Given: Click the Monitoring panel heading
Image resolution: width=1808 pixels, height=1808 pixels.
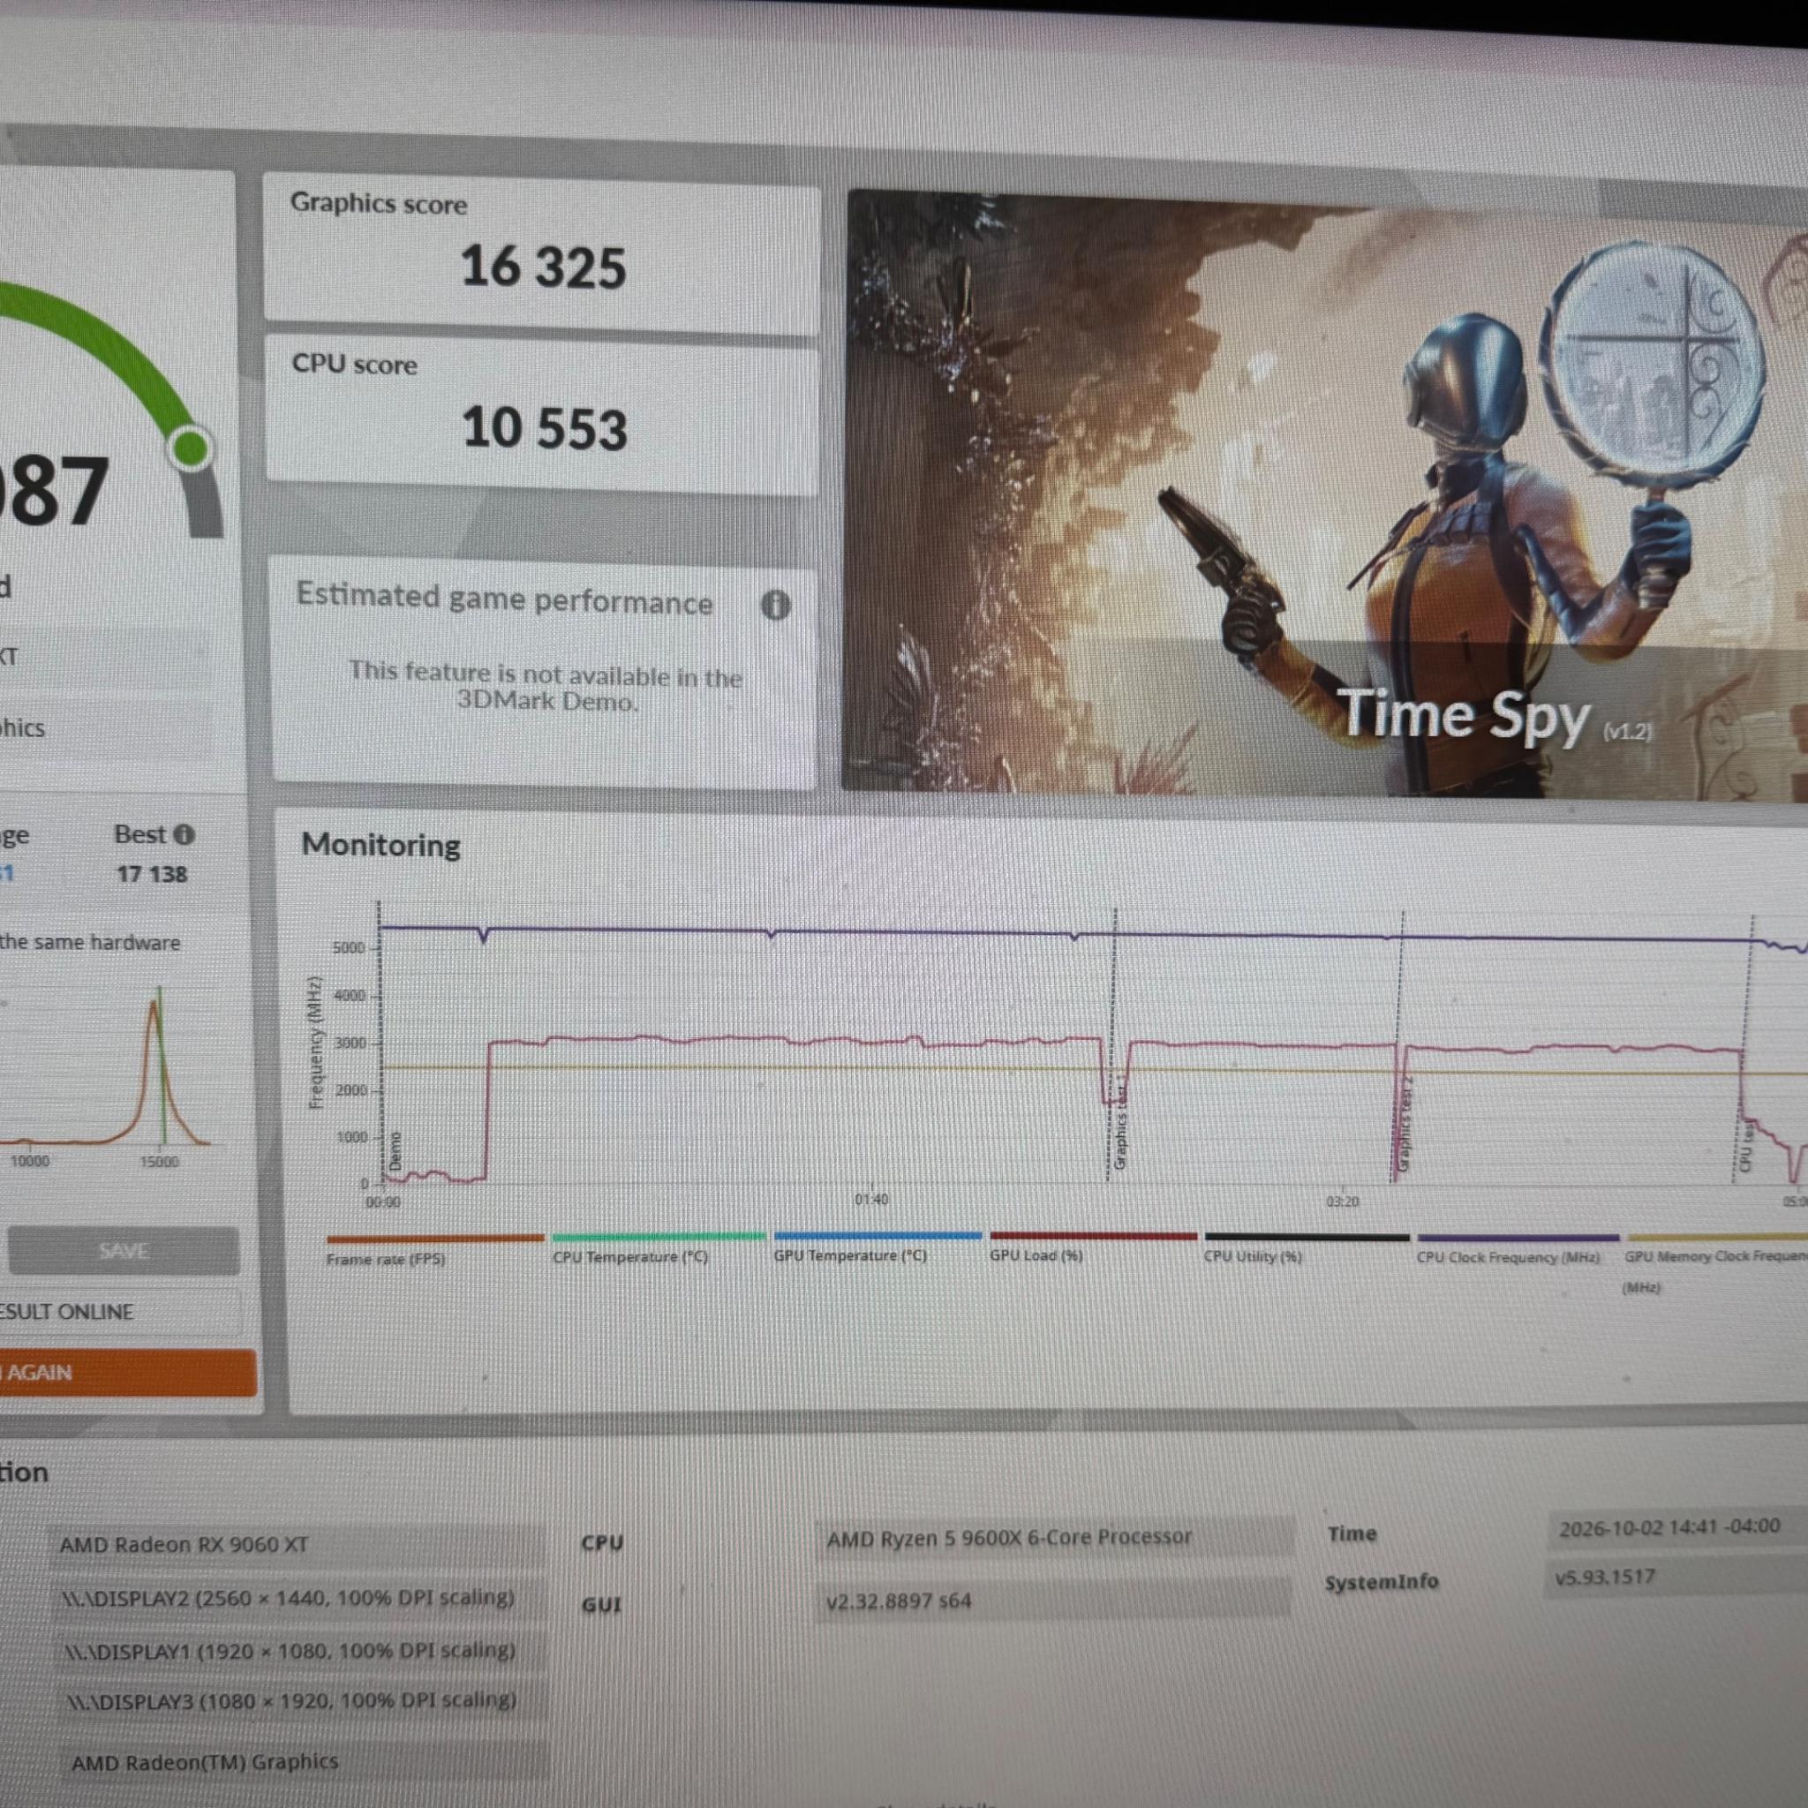Looking at the screenshot, I should (x=380, y=845).
